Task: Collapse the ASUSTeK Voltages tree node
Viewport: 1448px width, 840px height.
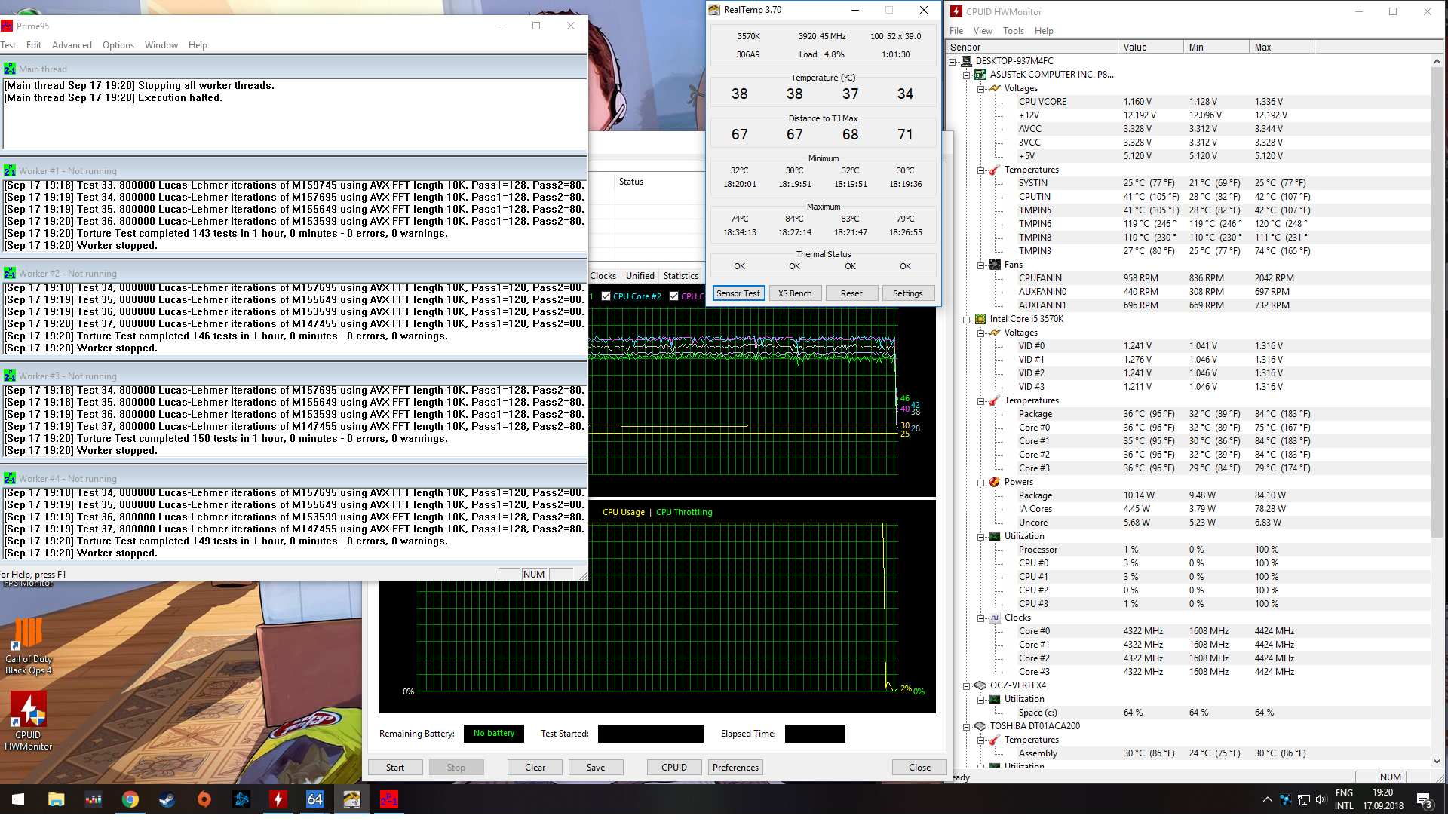Action: point(980,88)
